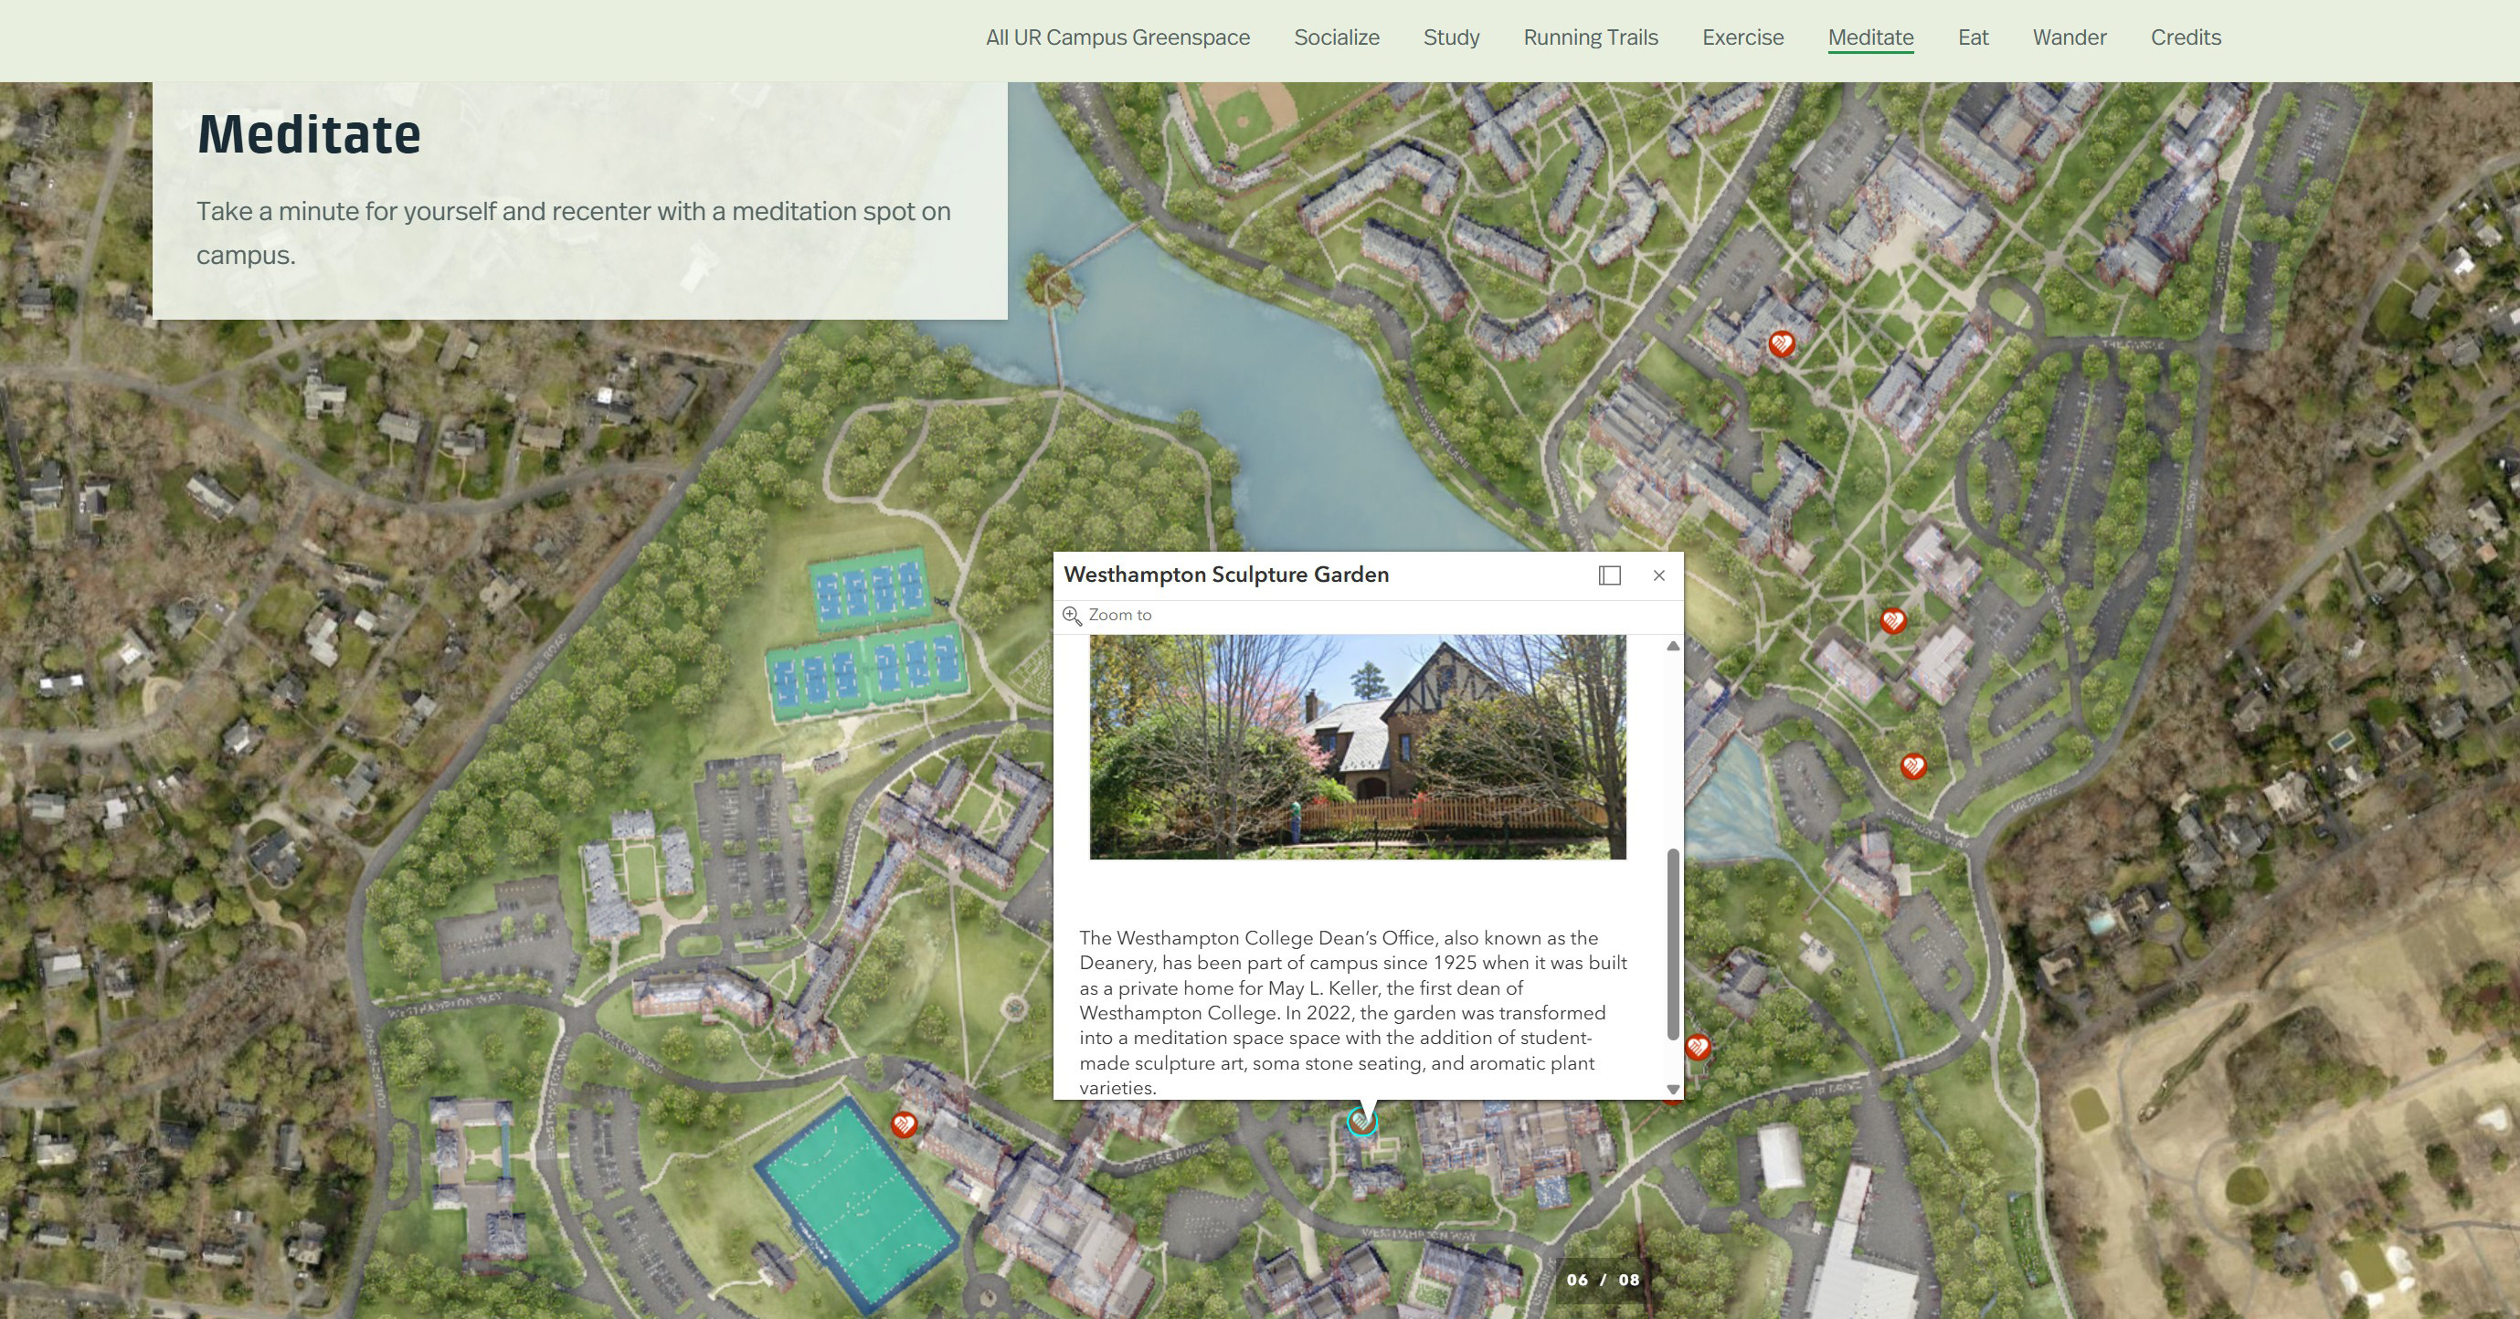Image resolution: width=2520 pixels, height=1319 pixels.
Task: Select the Exercise tab
Action: pos(1742,37)
